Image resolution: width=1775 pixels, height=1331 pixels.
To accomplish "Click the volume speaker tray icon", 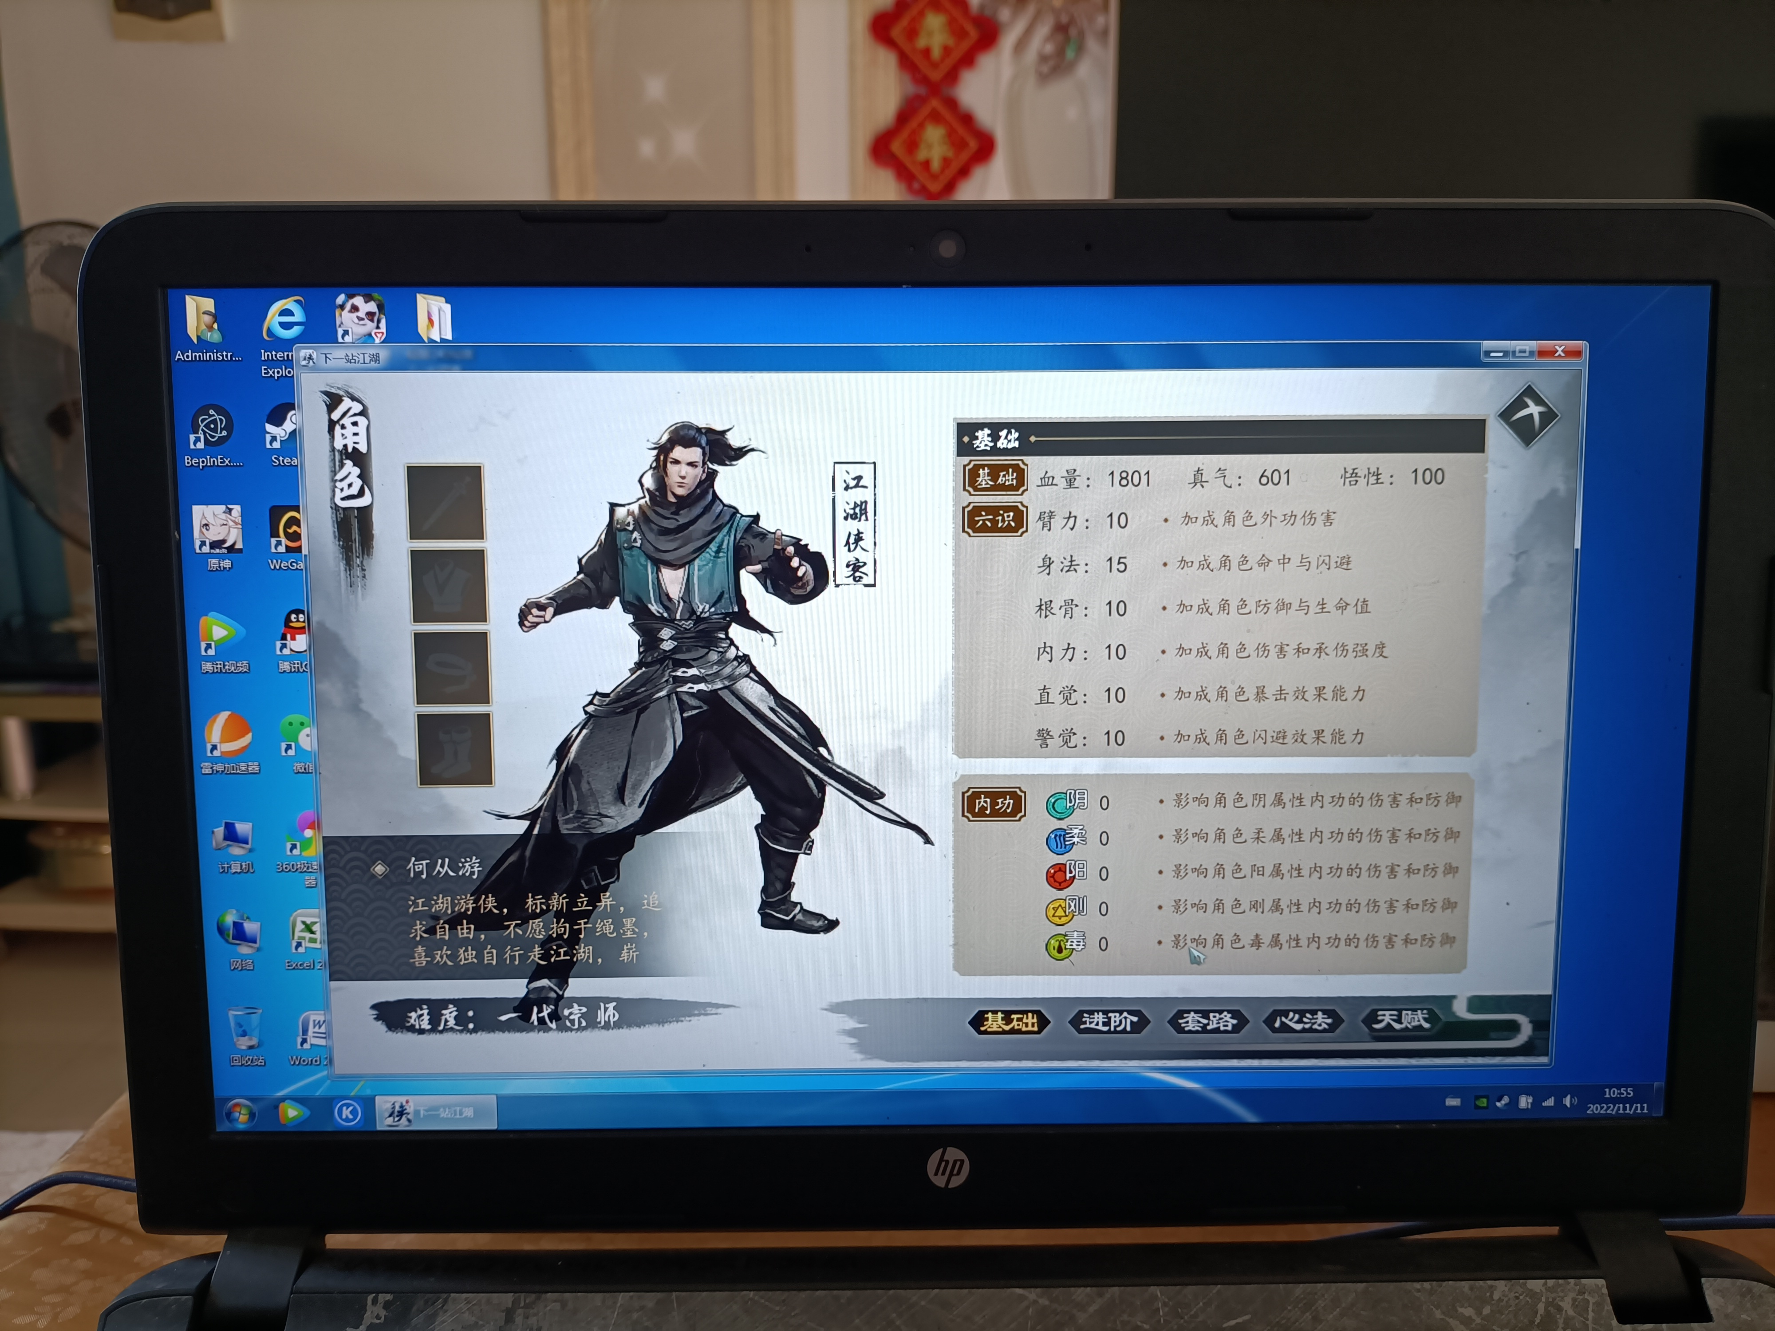I will (1570, 1101).
